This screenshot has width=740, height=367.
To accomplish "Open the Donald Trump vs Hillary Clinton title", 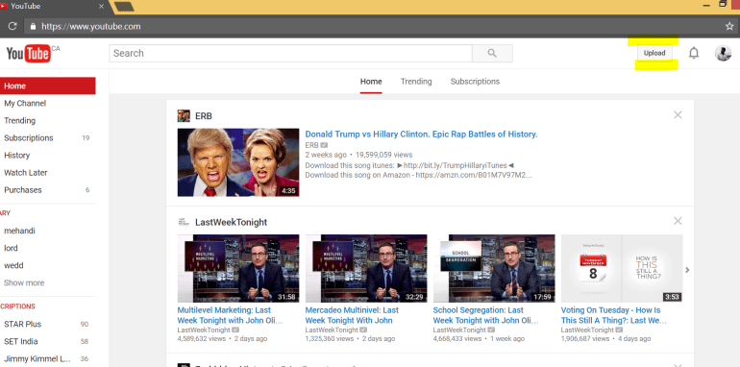I will pyautogui.click(x=421, y=135).
